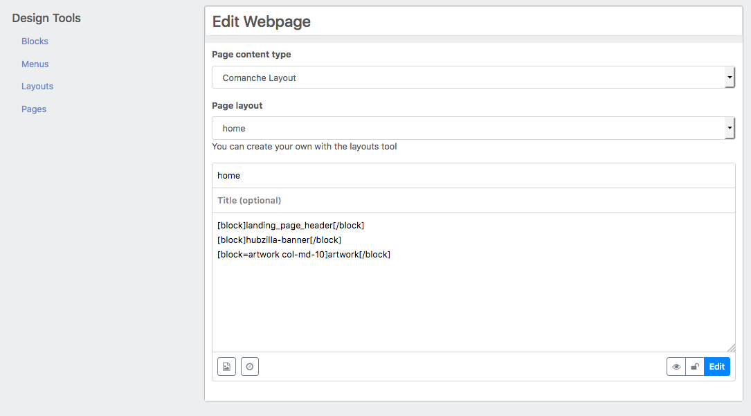Open the Page content type dropdown
This screenshot has height=416, width=751.
coord(473,77)
